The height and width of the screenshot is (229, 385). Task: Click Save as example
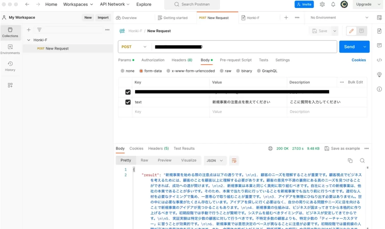click(x=342, y=148)
